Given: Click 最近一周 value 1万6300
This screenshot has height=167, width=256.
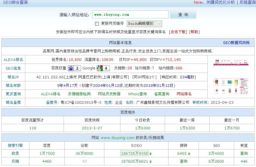Looking at the screenshot, I should click(187, 128).
